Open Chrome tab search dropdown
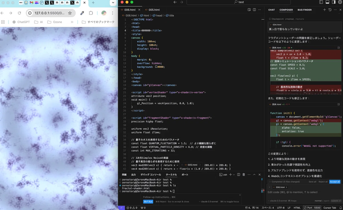The width and height of the screenshot is (343, 210). click(113, 3)
